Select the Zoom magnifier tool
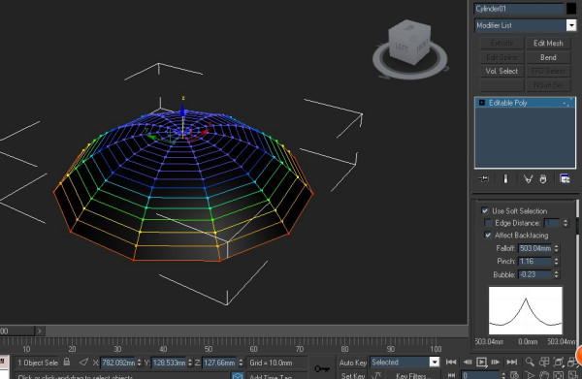Viewport: 582px width, 379px height. [x=530, y=362]
